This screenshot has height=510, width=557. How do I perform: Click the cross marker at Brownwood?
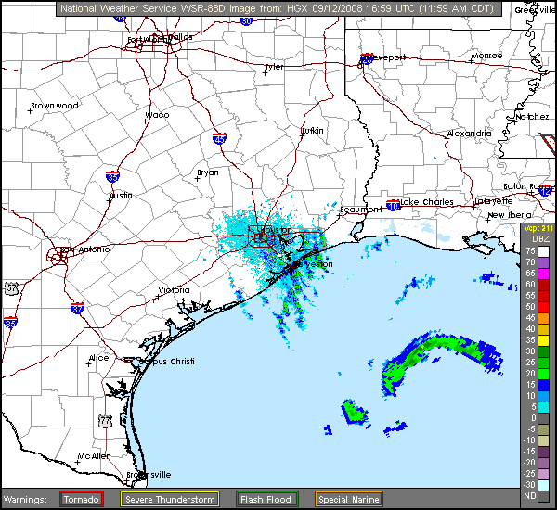[x=31, y=111]
